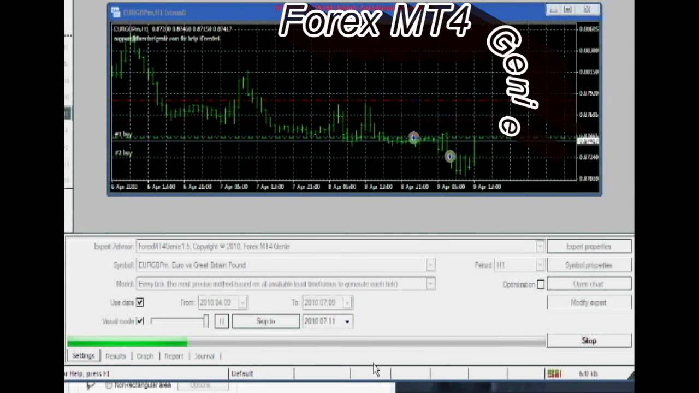Click the '6 Apr 2010' date on the time axis
This screenshot has width=699, height=393.
tap(125, 187)
